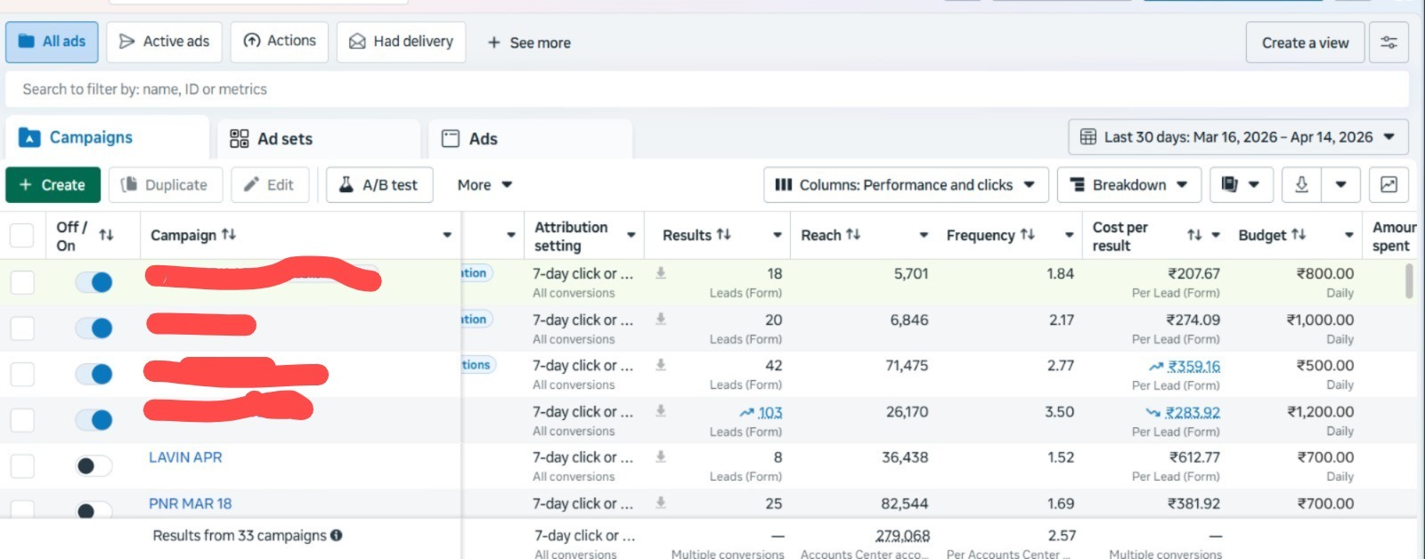1425x559 pixels.
Task: Sort the Budget column
Action: [x=1299, y=234]
